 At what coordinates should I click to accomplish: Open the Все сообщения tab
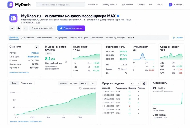point(44,37)
